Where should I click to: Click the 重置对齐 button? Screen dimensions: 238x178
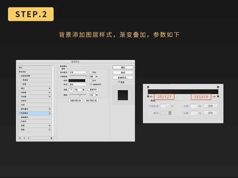(x=93, y=90)
